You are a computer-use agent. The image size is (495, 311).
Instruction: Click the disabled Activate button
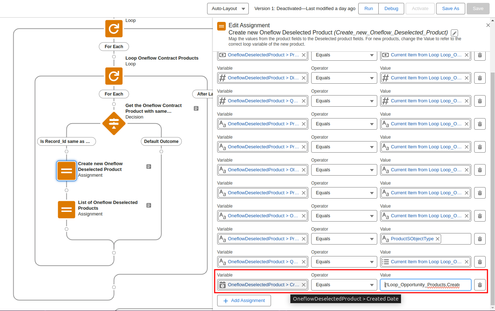[420, 9]
